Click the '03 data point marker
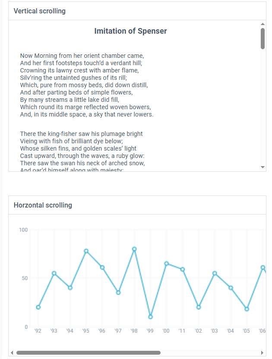 215,274
